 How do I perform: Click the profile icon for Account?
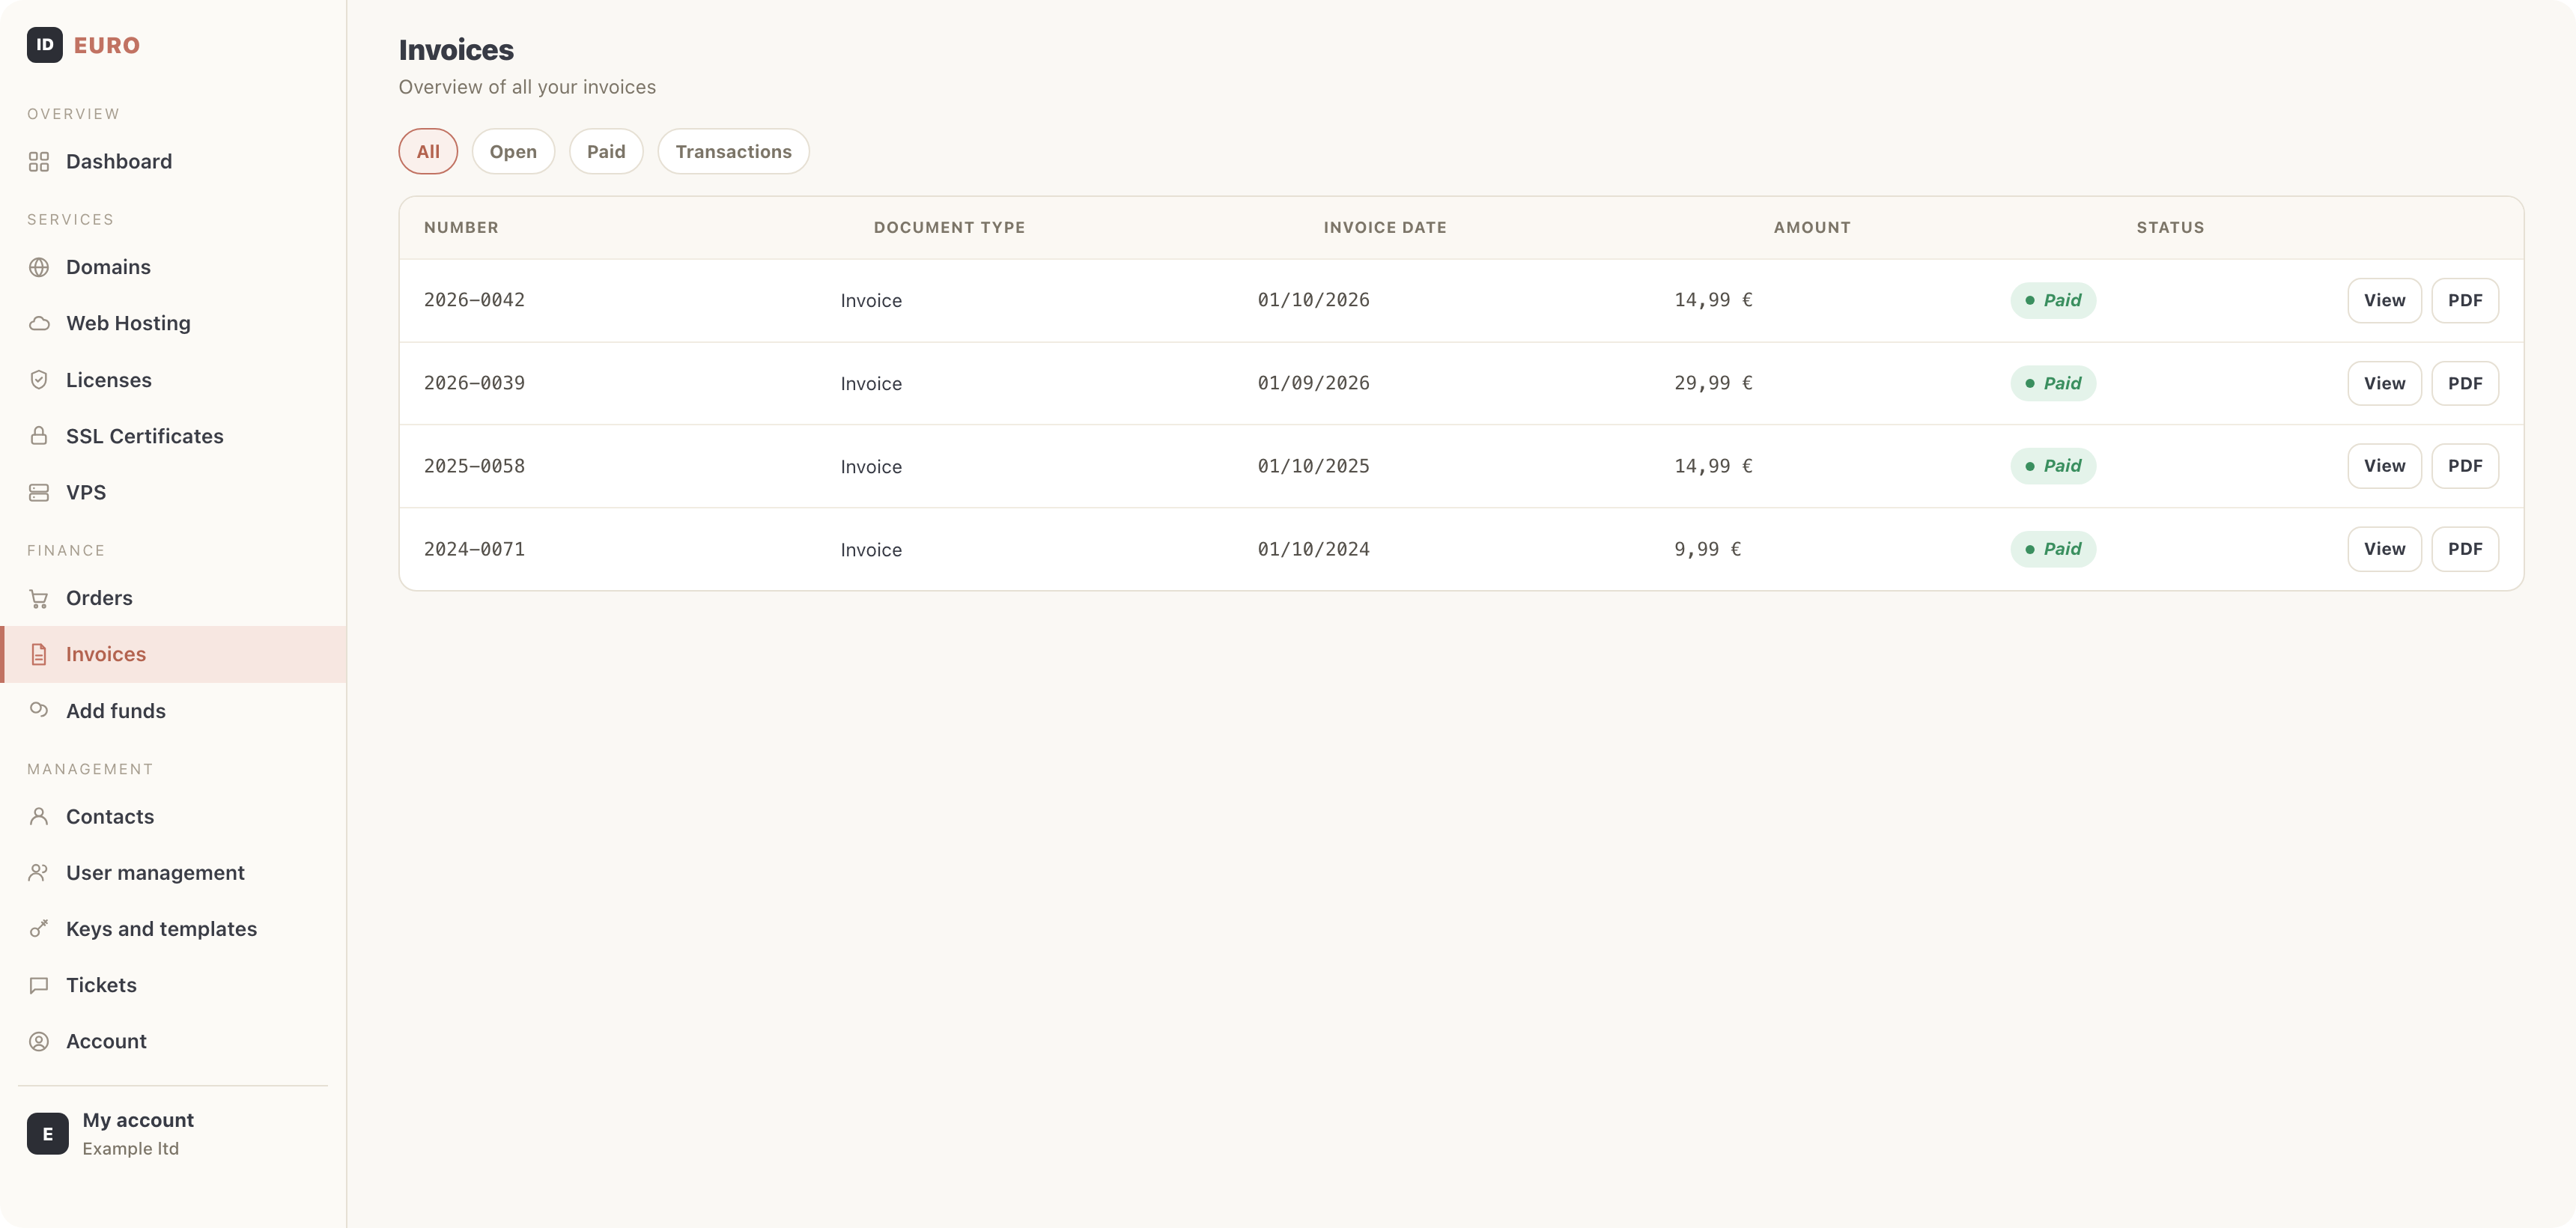click(39, 1041)
